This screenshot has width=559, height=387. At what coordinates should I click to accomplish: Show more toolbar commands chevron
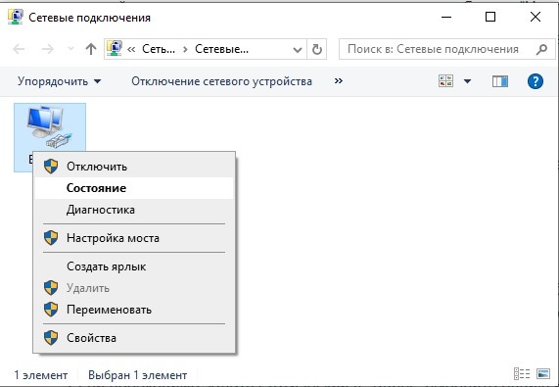pos(339,81)
